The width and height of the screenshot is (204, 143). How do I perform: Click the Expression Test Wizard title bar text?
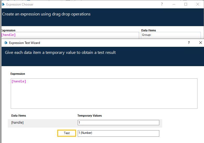(25, 43)
